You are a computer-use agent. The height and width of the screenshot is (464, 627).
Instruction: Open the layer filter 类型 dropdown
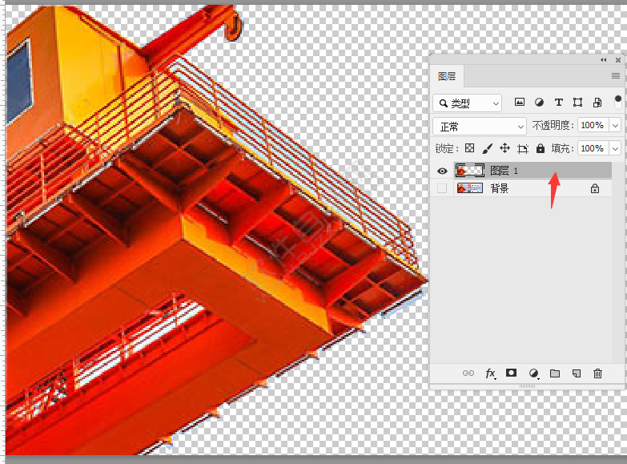(x=467, y=103)
